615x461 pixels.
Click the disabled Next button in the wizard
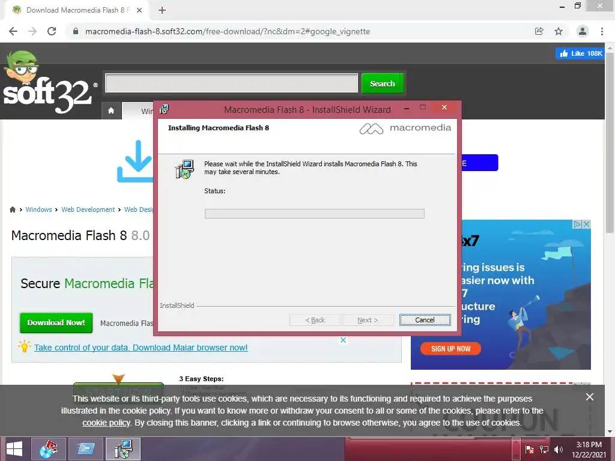pyautogui.click(x=368, y=320)
